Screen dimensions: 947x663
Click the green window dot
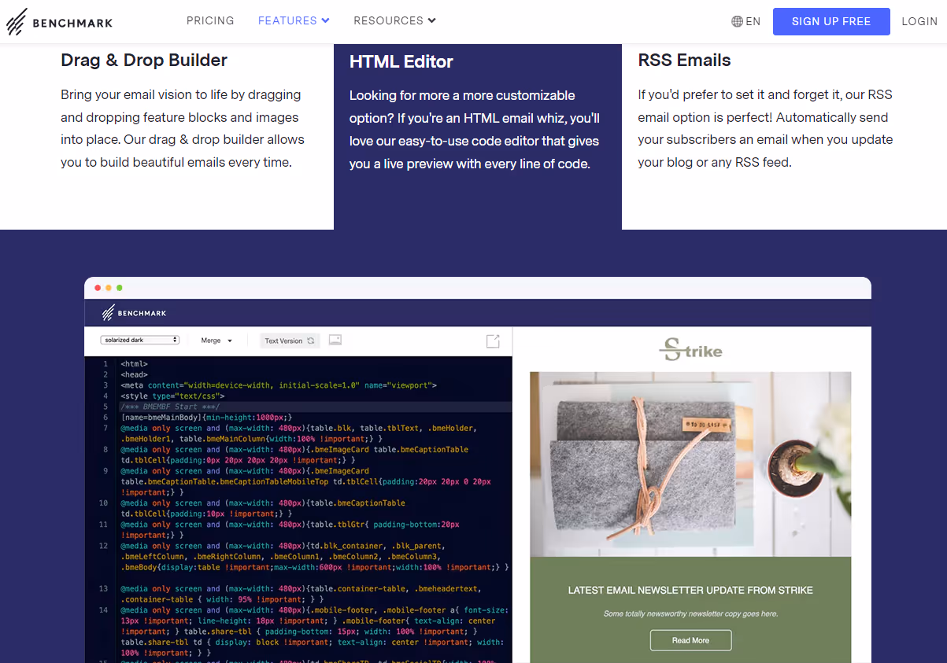120,288
